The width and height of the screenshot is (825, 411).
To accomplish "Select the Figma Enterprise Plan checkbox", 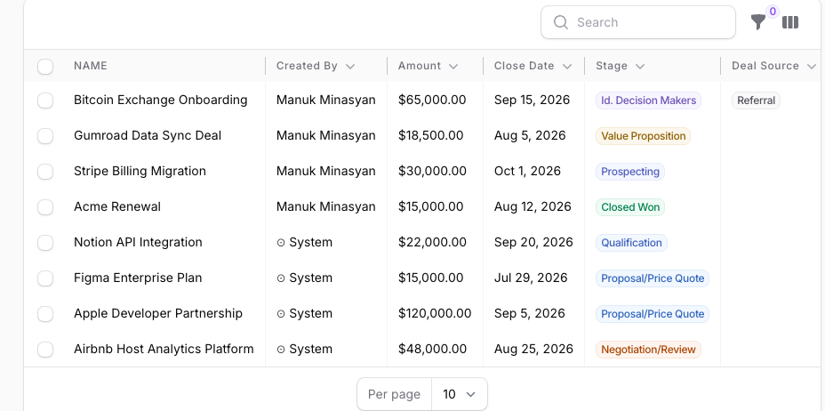I will [45, 278].
